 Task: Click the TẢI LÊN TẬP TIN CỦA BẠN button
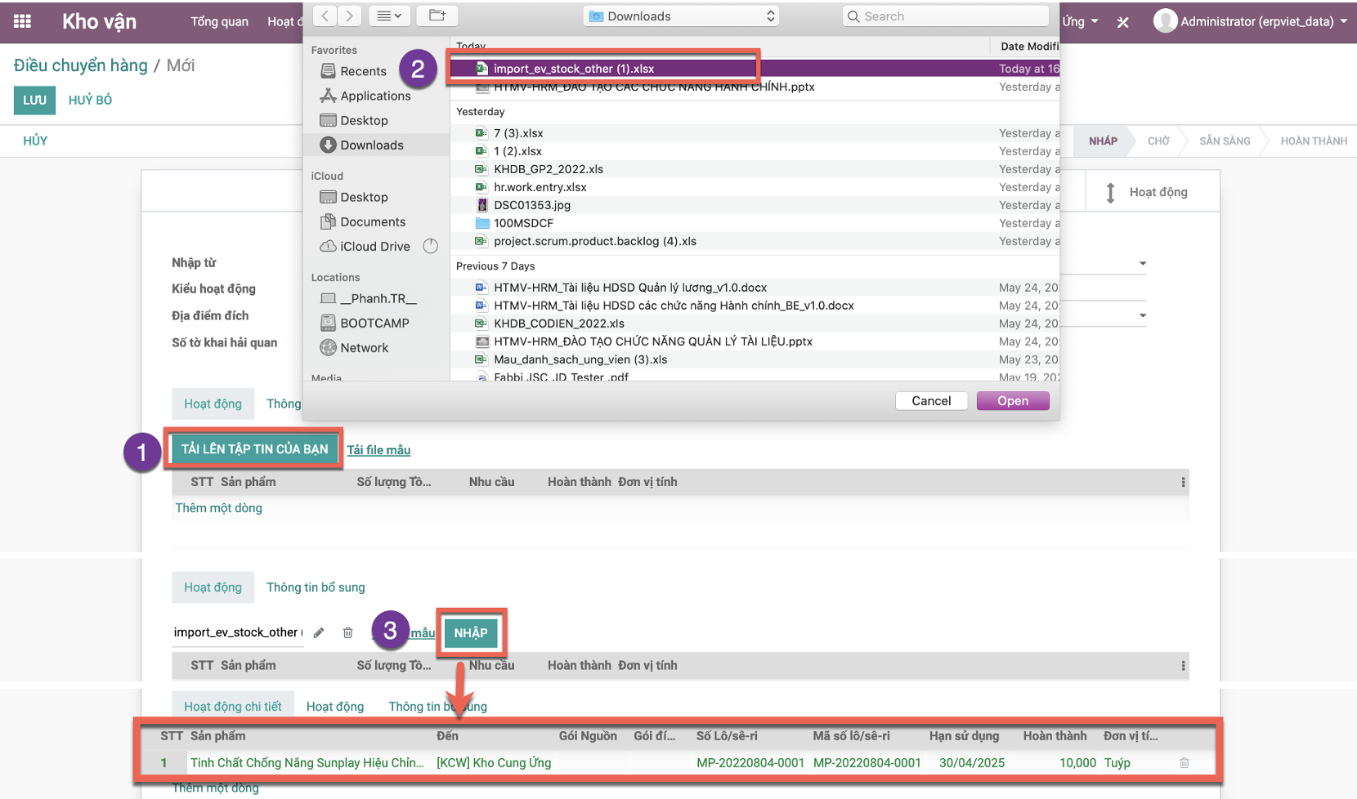pos(254,449)
